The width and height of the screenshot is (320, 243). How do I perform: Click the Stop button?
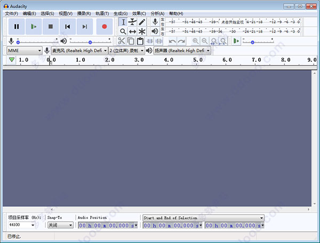51,27
